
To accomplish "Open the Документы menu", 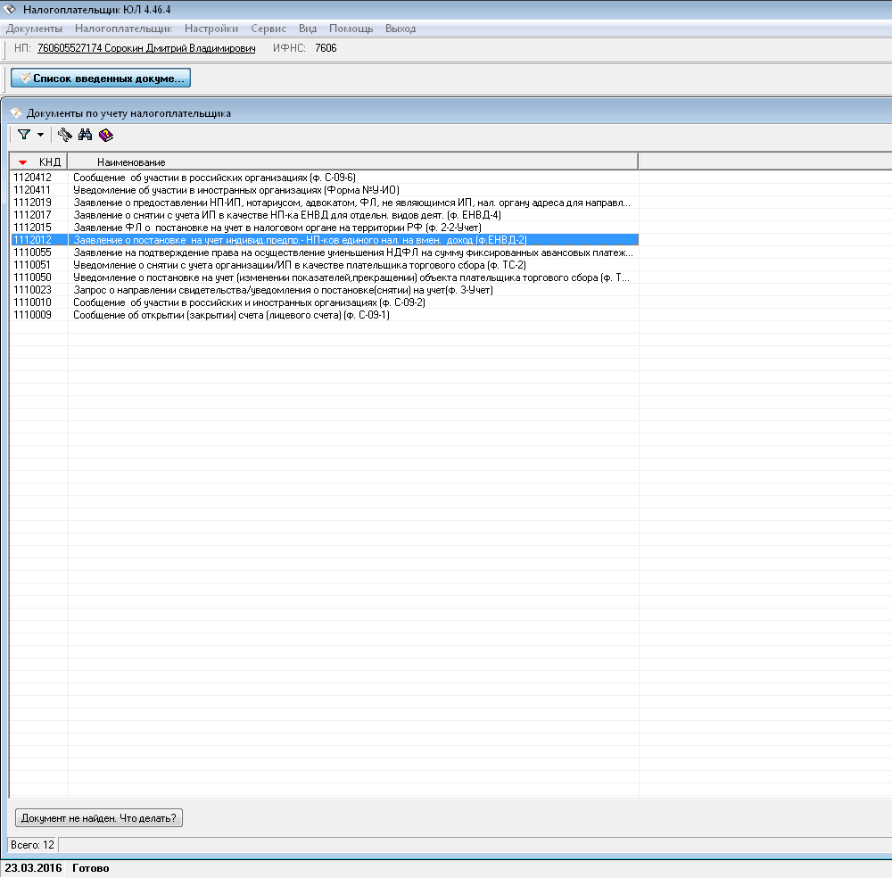I will (34, 29).
